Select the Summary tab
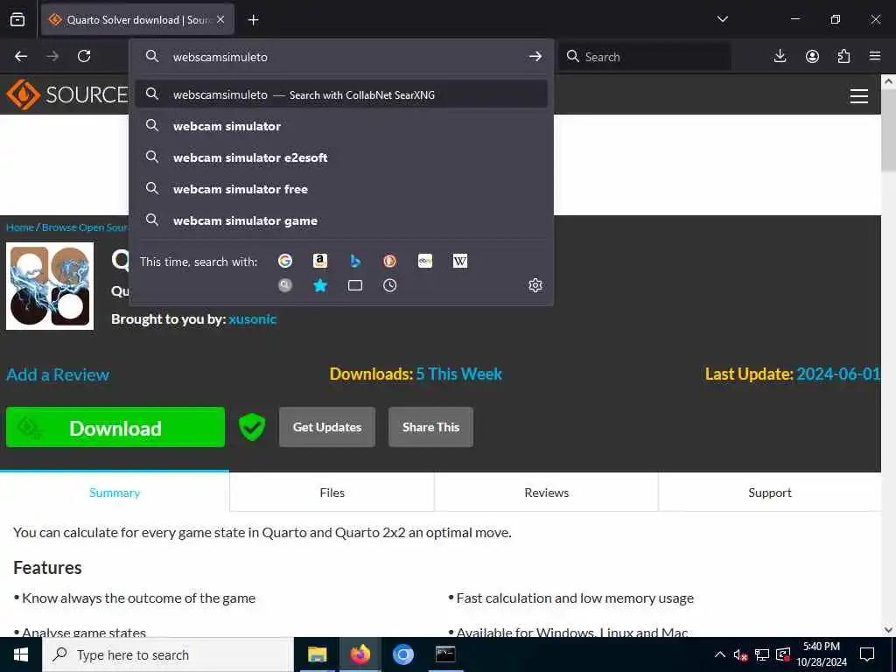Screen dimensions: 896x672 point(115,493)
